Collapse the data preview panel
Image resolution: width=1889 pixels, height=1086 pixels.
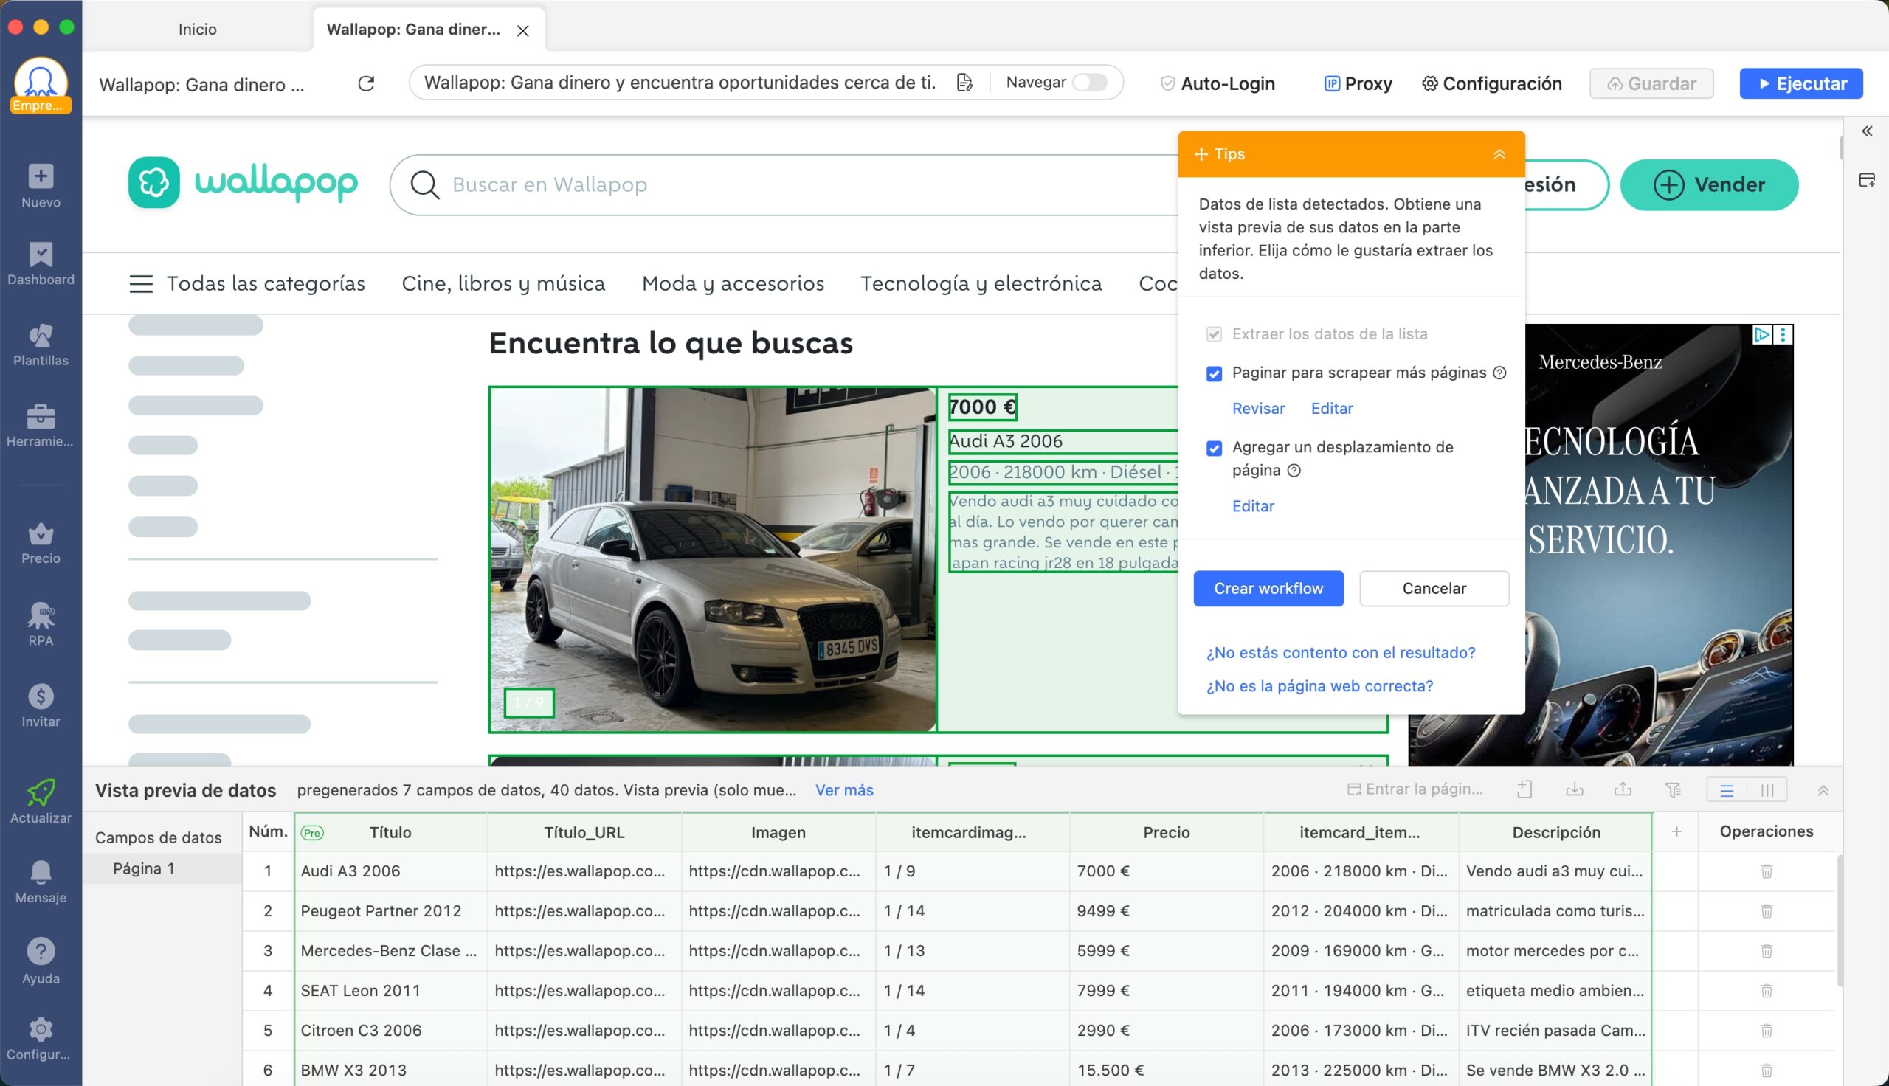click(1823, 791)
